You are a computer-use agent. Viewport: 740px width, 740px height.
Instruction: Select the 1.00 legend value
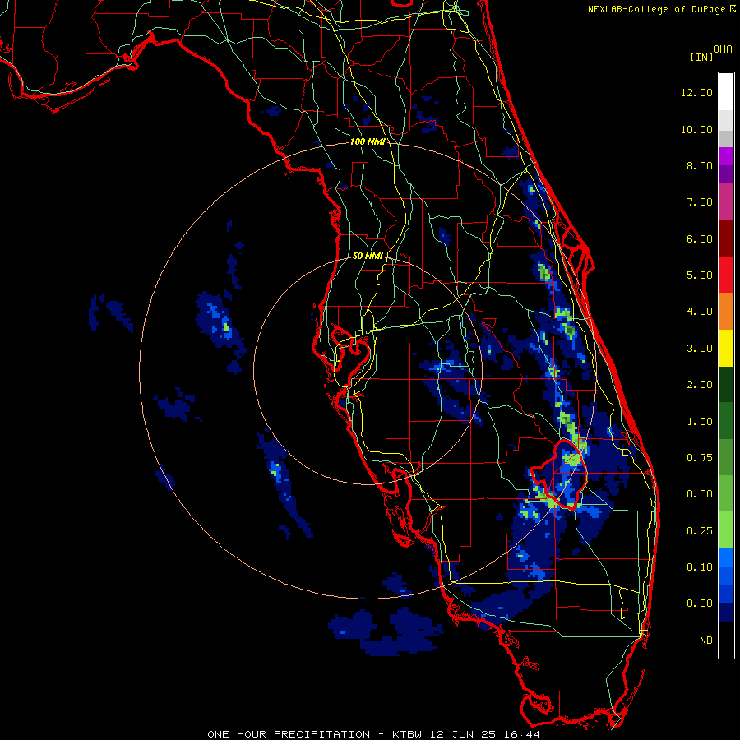(700, 422)
